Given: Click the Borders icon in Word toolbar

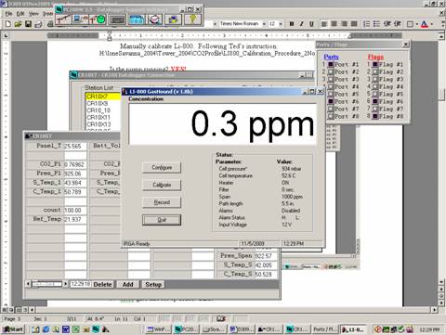Looking at the screenshot, I should click(410, 24).
